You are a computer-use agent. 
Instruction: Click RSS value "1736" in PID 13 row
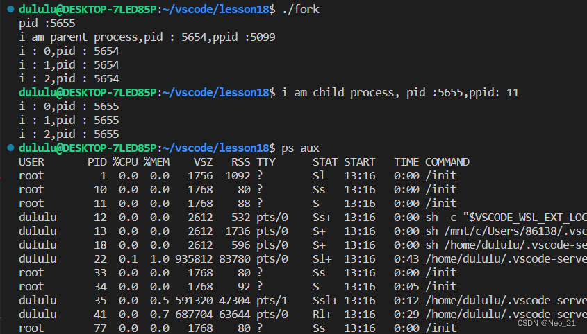point(238,231)
